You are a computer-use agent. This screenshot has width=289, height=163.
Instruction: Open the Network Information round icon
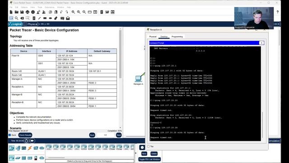click(x=33, y=12)
